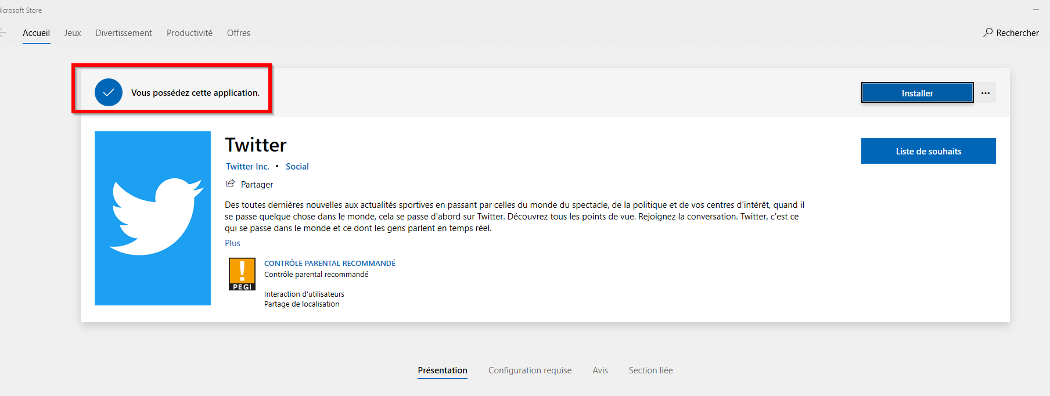Open the Configuration requise tab
Screen dimensions: 1050x396
tap(530, 370)
